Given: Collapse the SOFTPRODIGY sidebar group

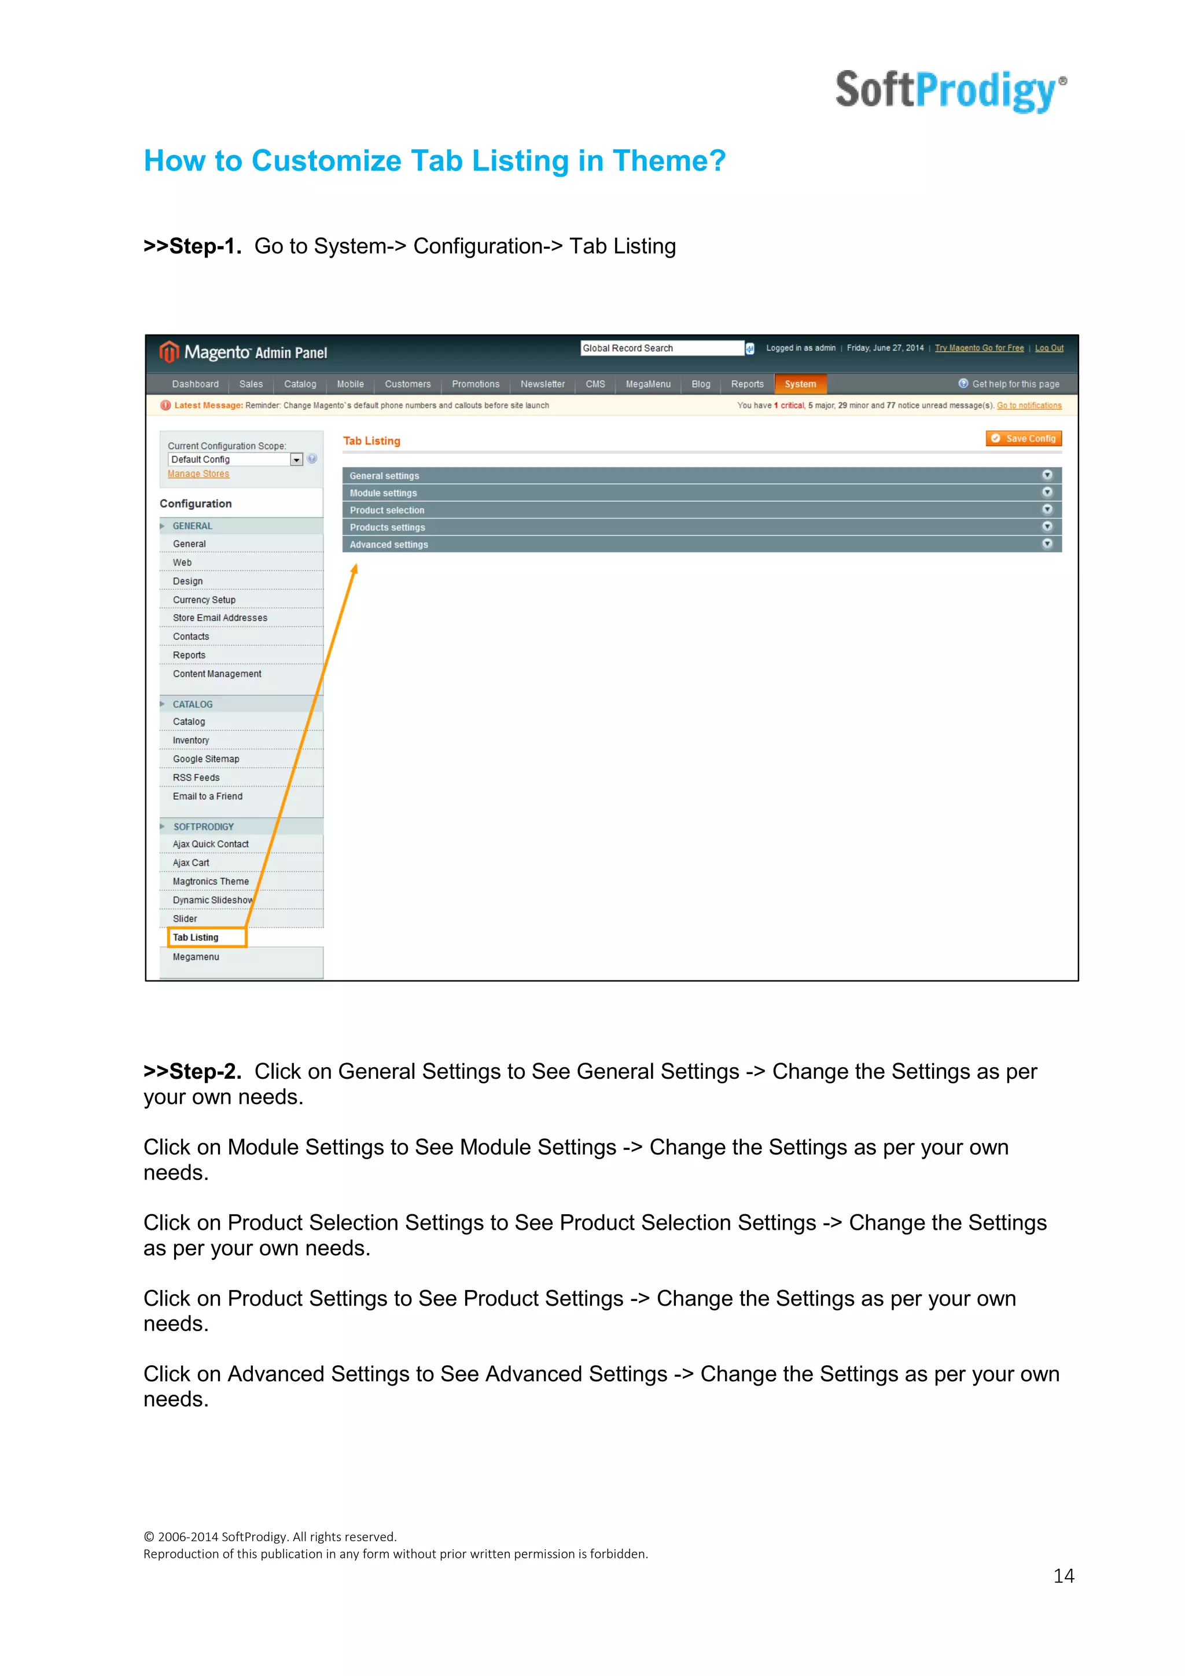Looking at the screenshot, I should click(203, 826).
